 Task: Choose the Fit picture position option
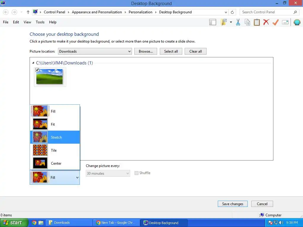pyautogui.click(x=55, y=124)
